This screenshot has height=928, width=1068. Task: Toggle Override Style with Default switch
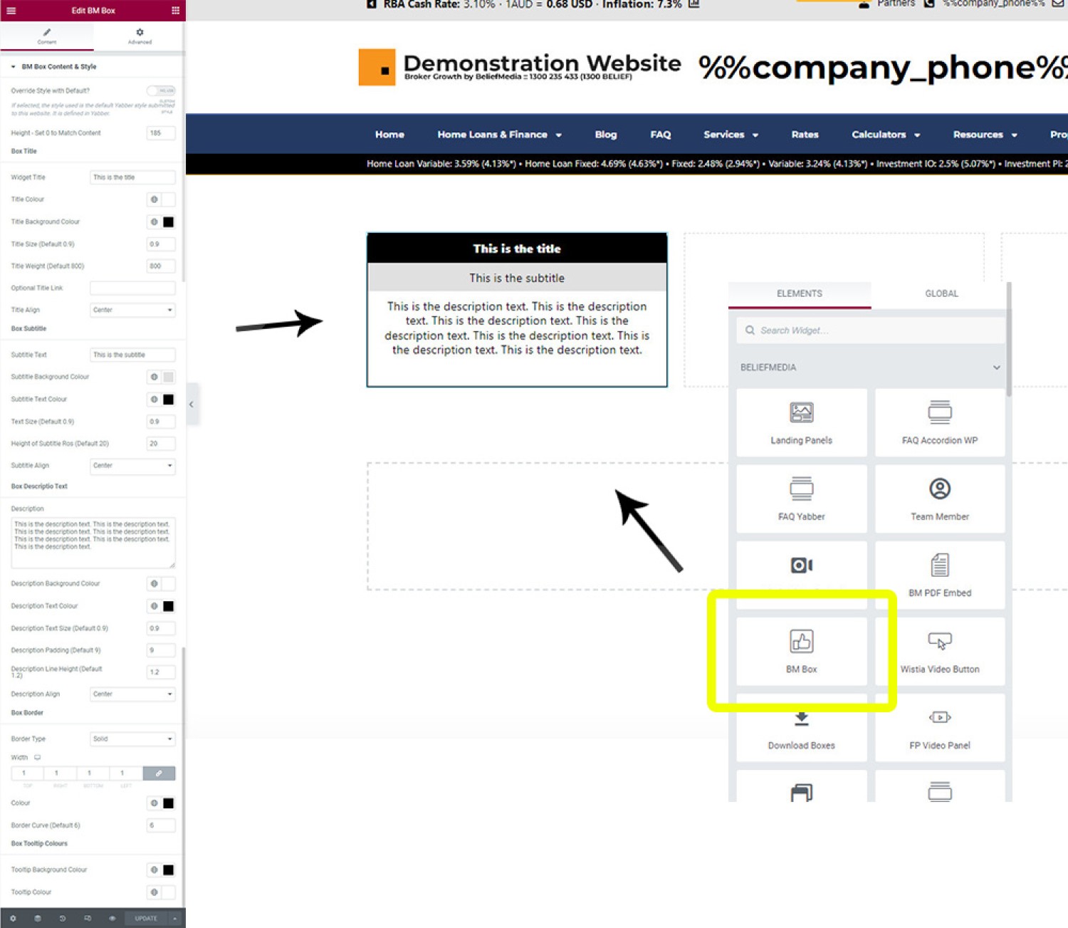(x=161, y=90)
